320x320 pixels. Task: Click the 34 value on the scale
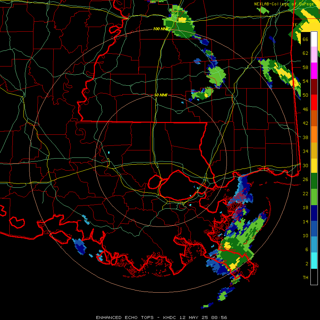[x=305, y=151]
